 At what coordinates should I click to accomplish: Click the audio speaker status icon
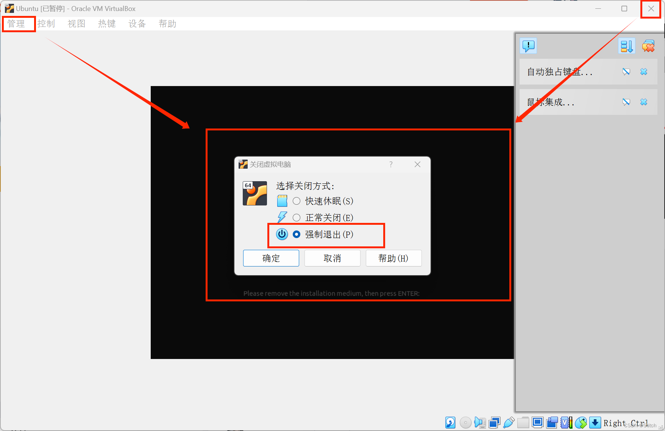tap(480, 422)
